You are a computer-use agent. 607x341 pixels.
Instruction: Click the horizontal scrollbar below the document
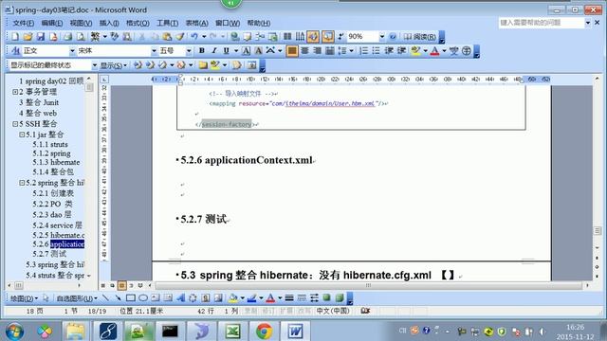click(x=368, y=286)
